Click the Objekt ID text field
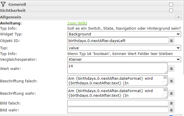Viewport: 184px width, 116px height. pyautogui.click(x=117, y=41)
